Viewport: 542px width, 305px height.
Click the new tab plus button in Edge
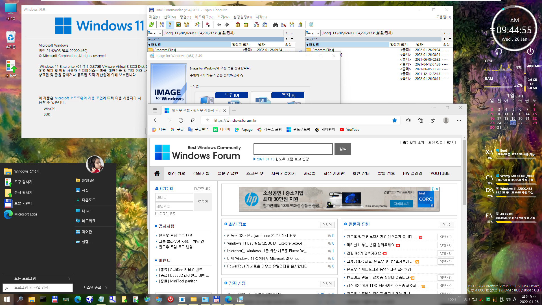(234, 110)
